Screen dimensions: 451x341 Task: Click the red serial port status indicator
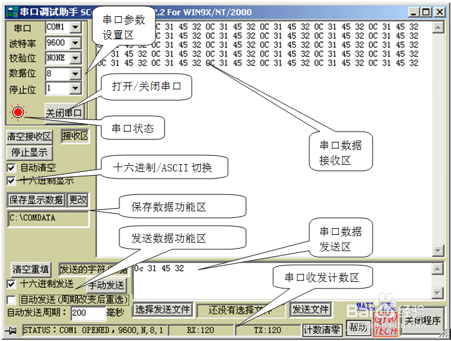[x=18, y=112]
